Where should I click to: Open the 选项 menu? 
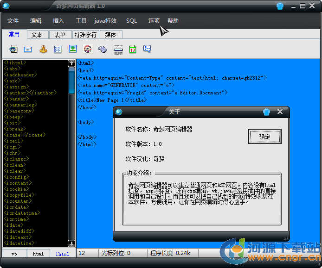[x=154, y=21]
